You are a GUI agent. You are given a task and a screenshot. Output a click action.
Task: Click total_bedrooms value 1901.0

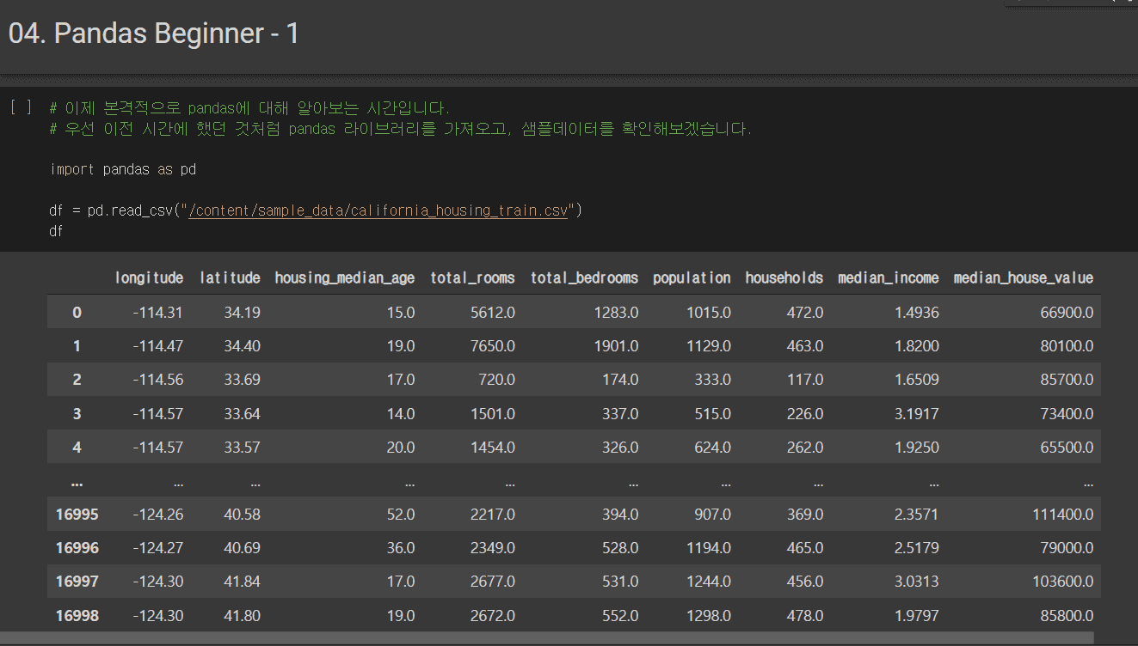pyautogui.click(x=617, y=346)
